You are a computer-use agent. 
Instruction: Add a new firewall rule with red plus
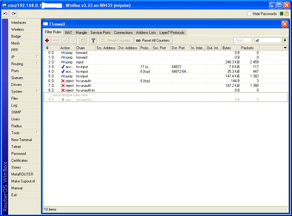coord(47,40)
